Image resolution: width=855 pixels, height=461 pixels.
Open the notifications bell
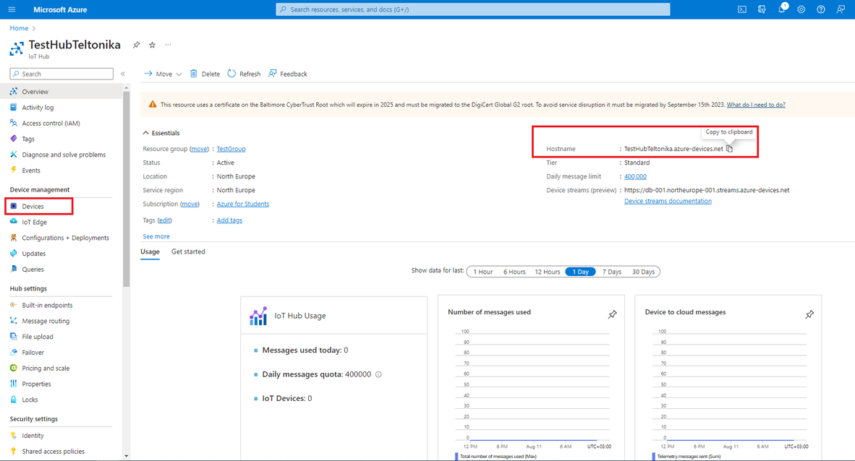point(781,9)
